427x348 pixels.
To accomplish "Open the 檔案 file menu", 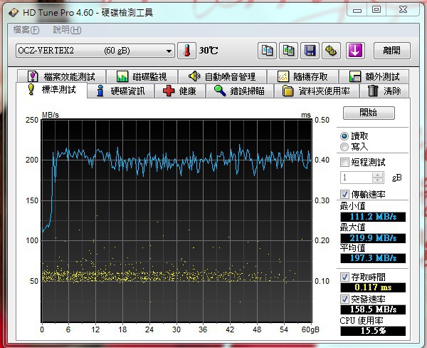I will (26, 30).
